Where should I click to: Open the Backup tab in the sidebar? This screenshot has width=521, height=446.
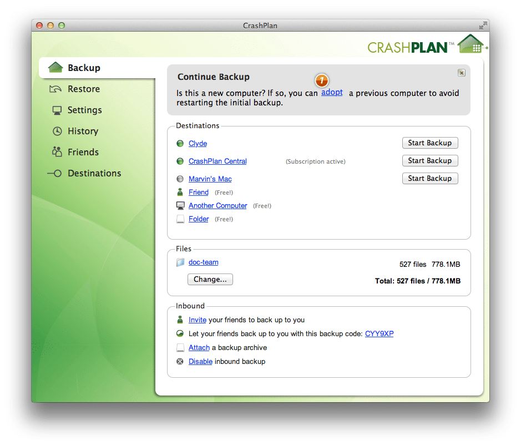[x=97, y=68]
